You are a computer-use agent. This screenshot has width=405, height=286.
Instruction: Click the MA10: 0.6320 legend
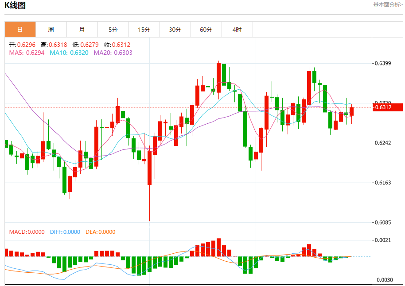point(69,53)
